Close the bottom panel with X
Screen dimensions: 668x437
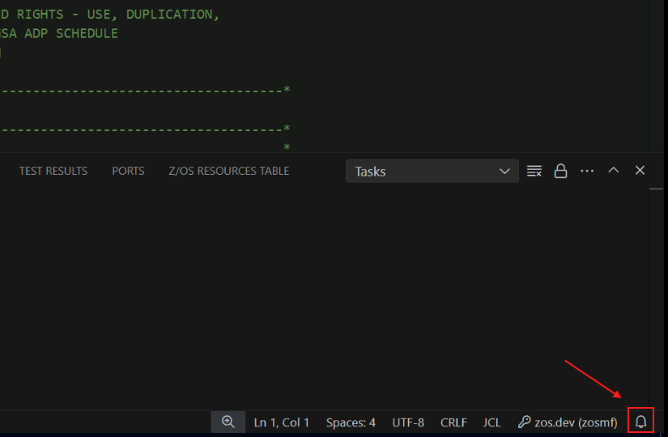pos(640,170)
